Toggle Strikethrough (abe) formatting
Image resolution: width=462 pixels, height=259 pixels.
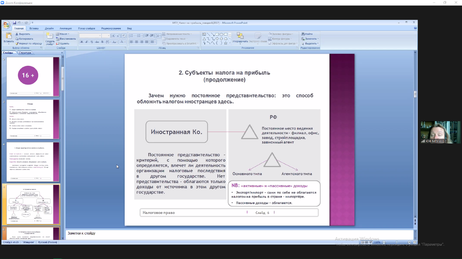click(97, 42)
